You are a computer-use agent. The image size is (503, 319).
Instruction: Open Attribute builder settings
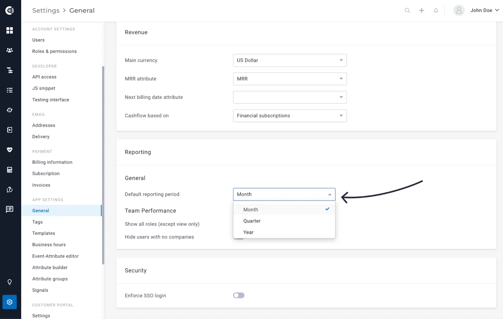pyautogui.click(x=50, y=268)
